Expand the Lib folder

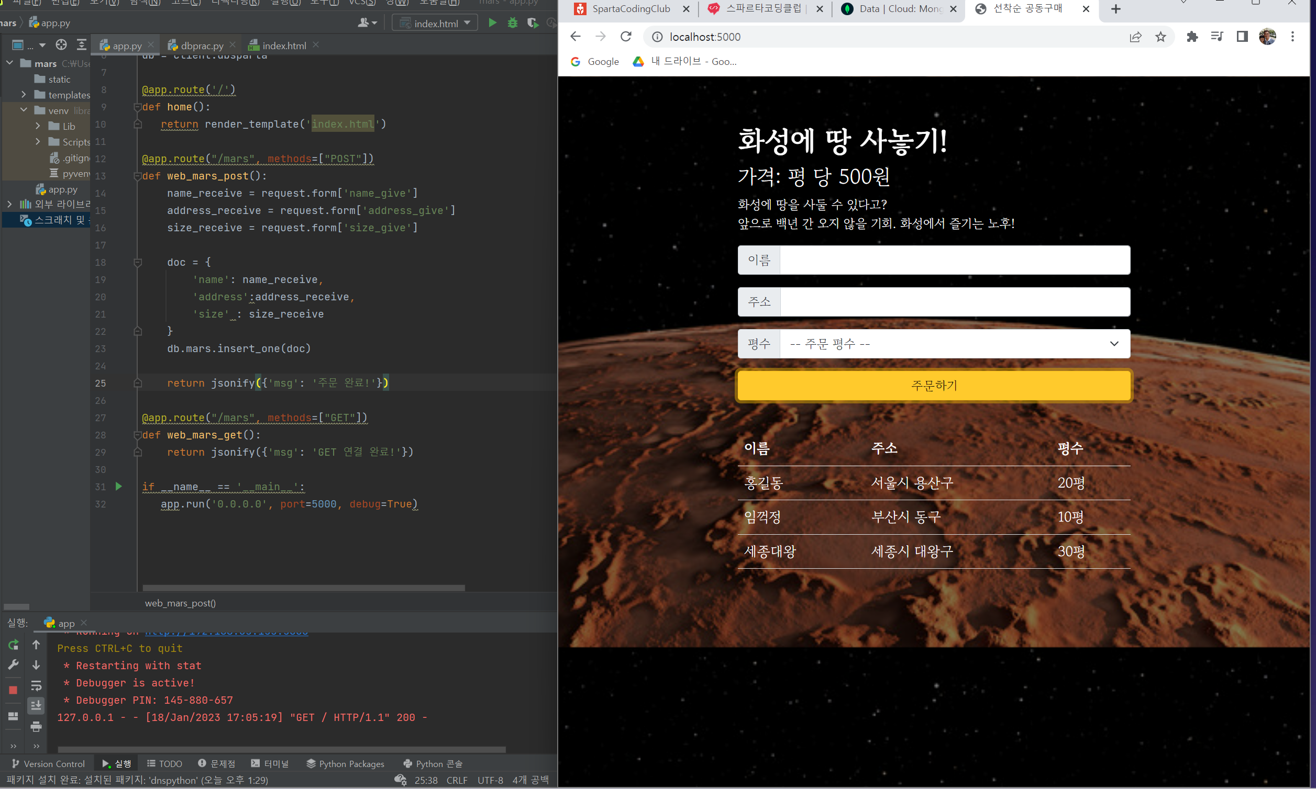point(38,126)
